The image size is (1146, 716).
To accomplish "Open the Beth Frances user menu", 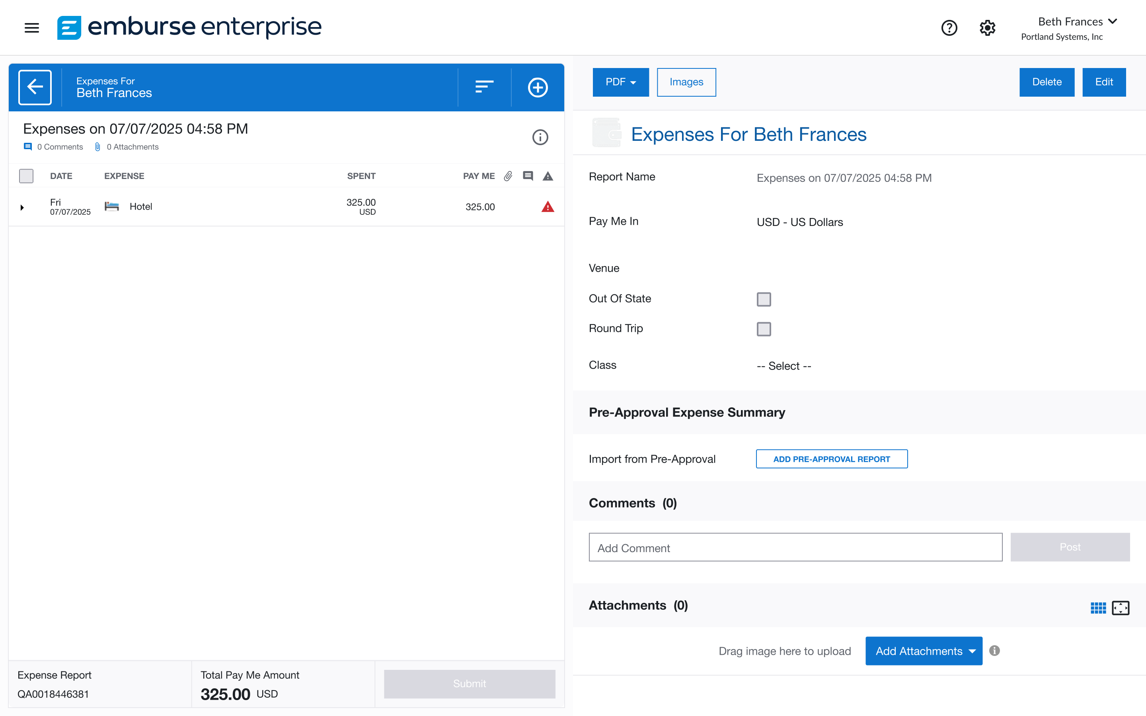I will [x=1077, y=22].
